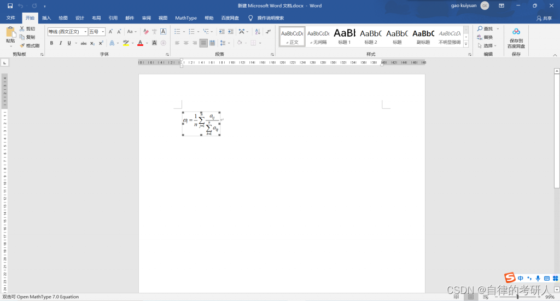Toggle italic formatting

[x=60, y=43]
